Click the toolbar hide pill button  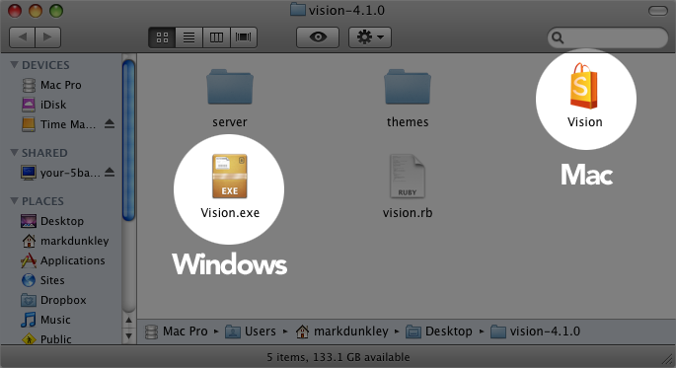point(658,11)
